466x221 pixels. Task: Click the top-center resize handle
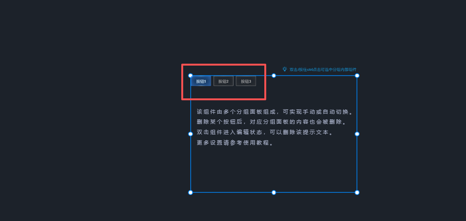click(x=274, y=76)
